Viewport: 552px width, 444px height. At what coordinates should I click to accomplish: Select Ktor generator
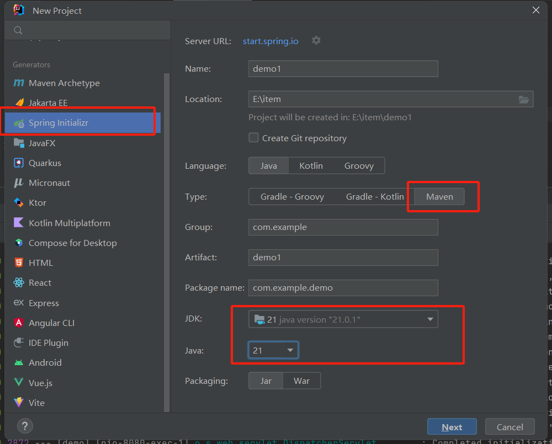pos(82,202)
